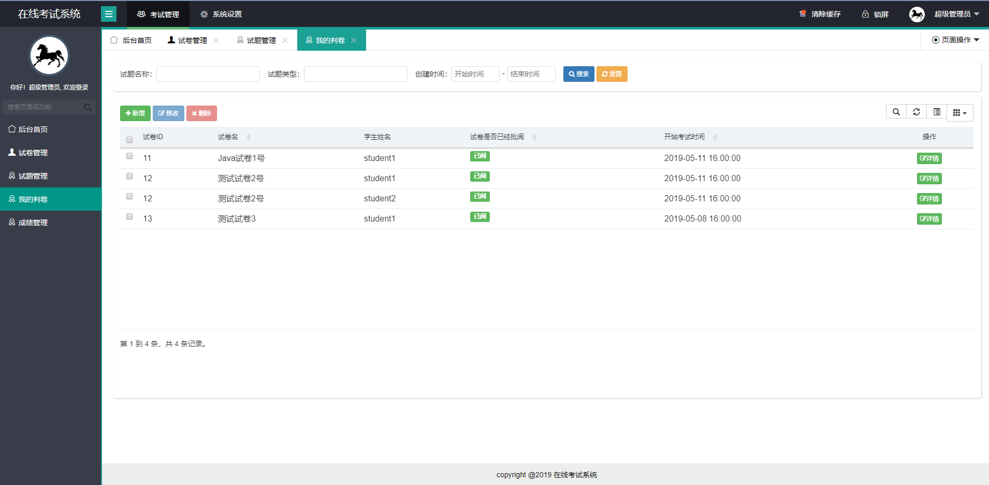
Task: Open 详情 for 测试试卷3
Action: coord(929,219)
